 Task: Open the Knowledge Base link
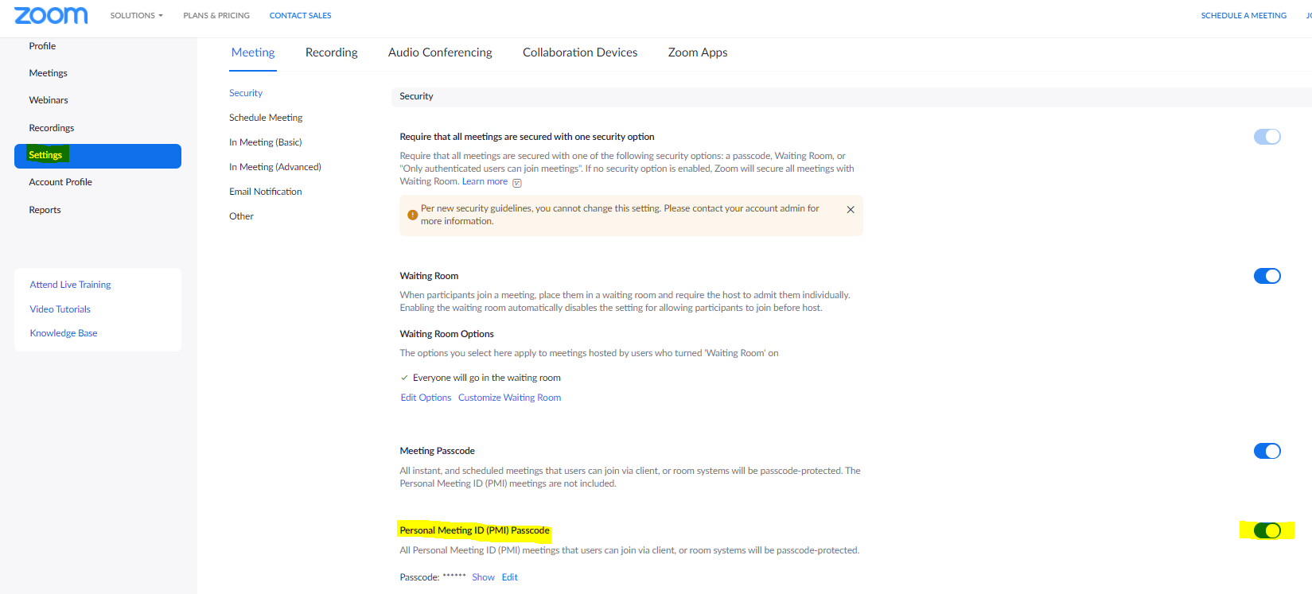pyautogui.click(x=64, y=333)
